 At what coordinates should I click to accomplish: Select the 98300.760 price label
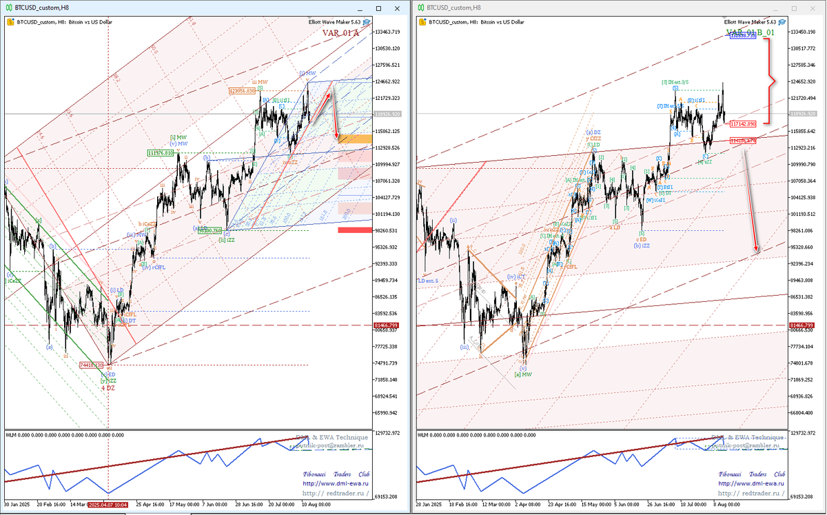click(x=210, y=232)
